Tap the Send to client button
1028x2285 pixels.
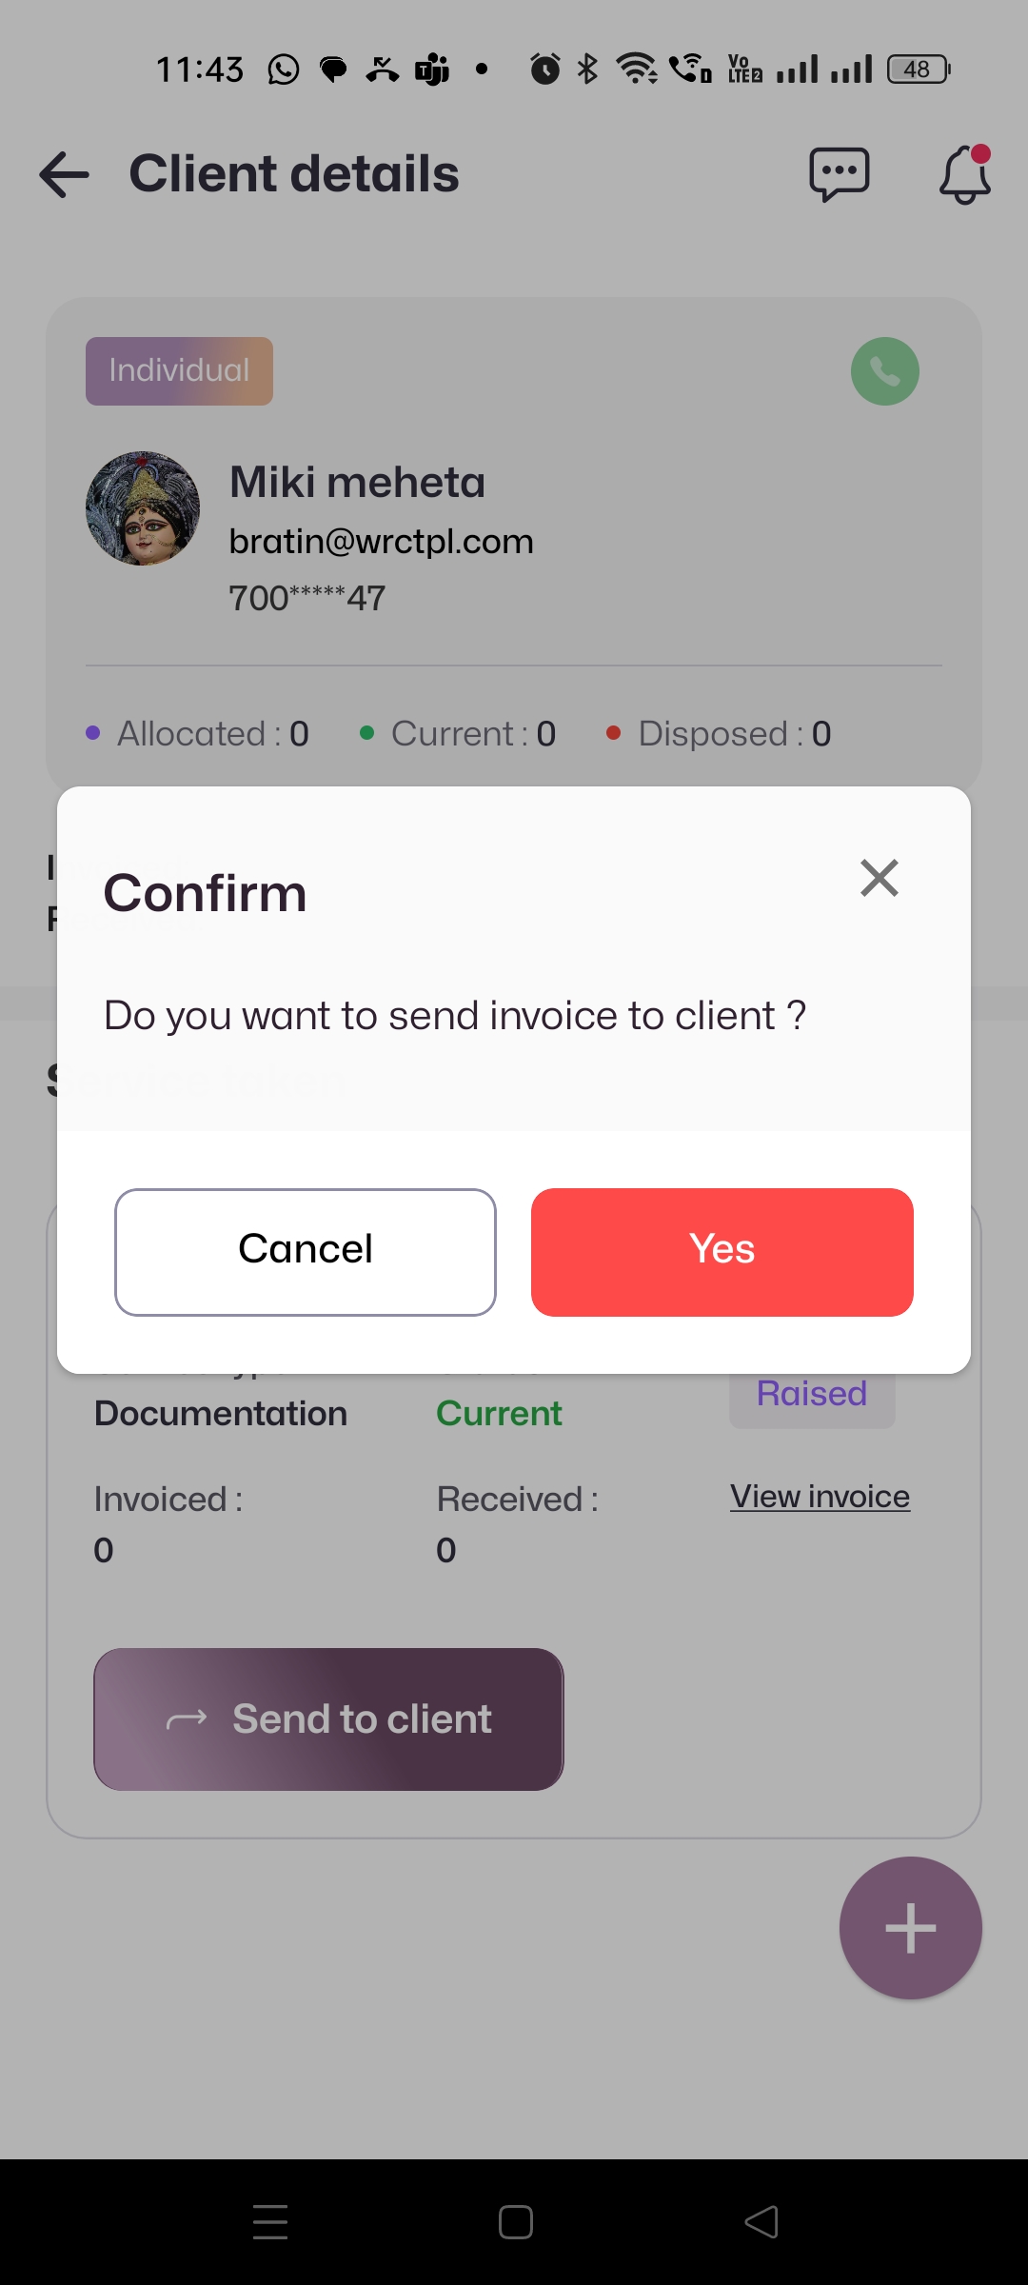pos(328,1719)
